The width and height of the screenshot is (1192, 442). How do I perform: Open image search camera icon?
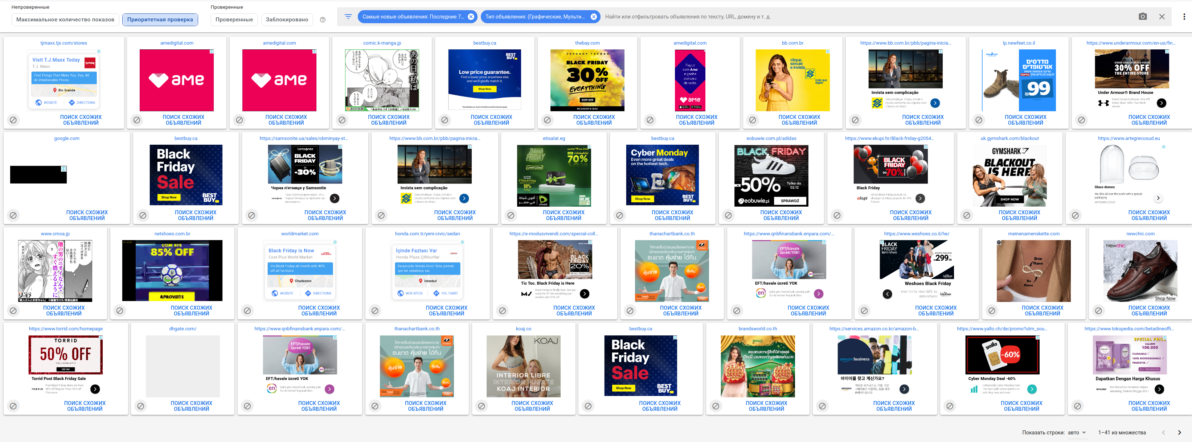point(1143,17)
